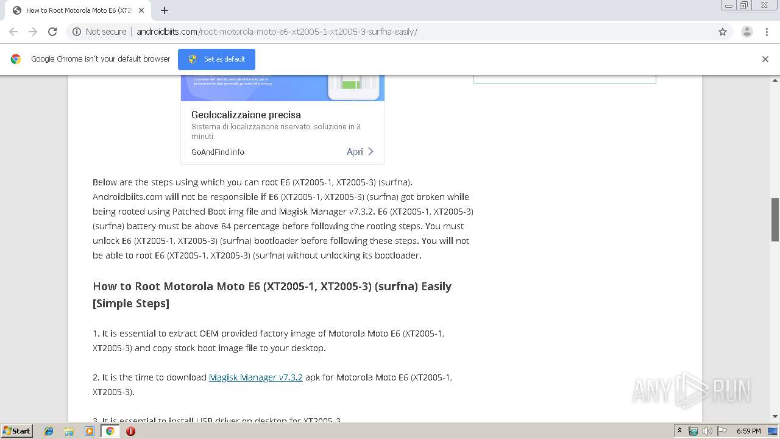Open the Chrome three-dot menu

pos(767,32)
